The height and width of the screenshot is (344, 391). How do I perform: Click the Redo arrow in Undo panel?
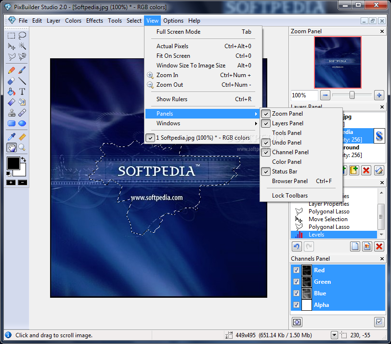tap(309, 247)
